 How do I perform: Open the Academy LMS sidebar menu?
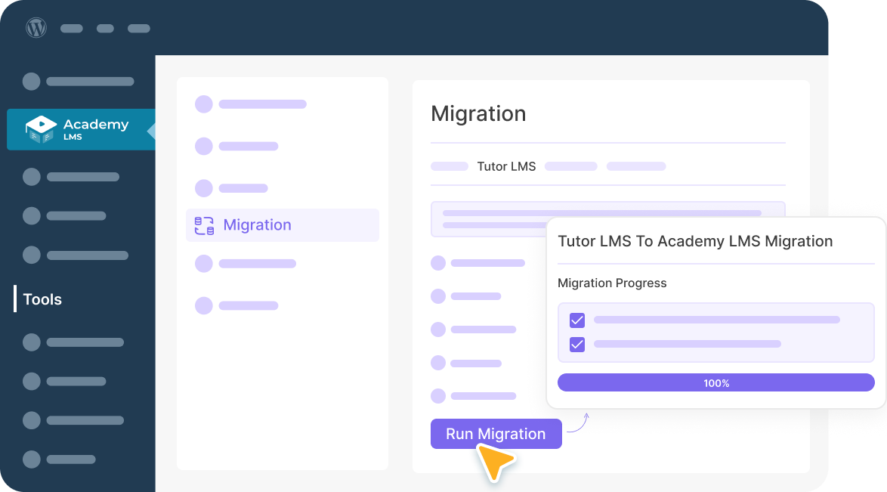point(81,129)
